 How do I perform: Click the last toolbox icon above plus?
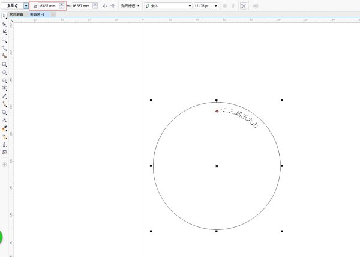click(4, 152)
